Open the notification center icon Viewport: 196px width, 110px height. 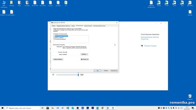pyautogui.click(x=193, y=108)
